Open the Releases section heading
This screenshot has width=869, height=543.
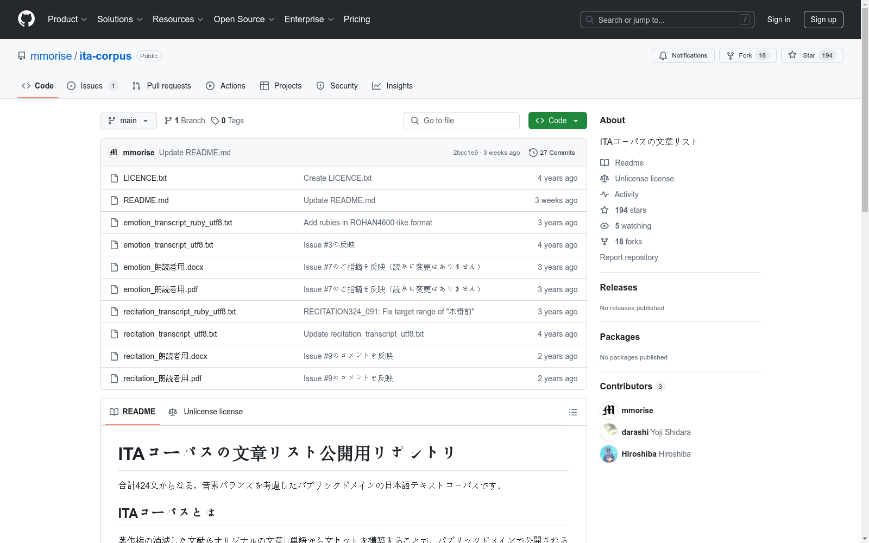click(619, 288)
